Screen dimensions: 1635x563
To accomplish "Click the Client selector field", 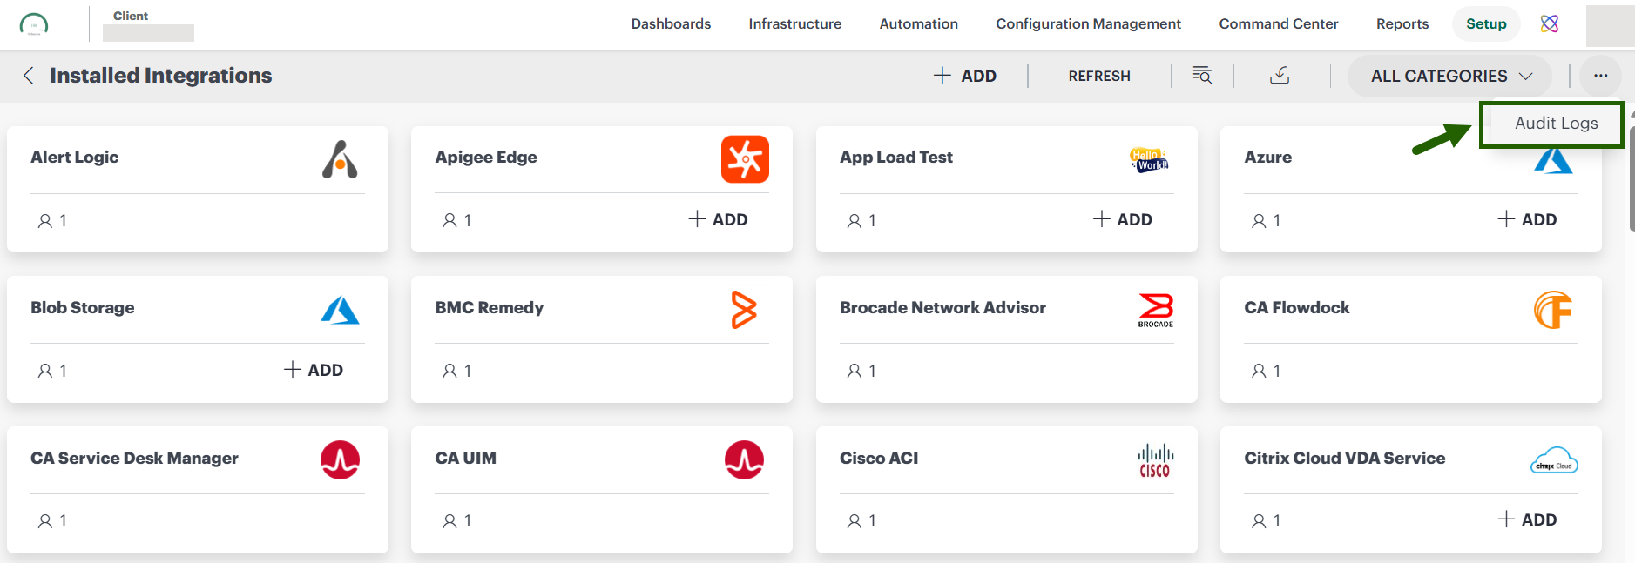I will coord(148,33).
